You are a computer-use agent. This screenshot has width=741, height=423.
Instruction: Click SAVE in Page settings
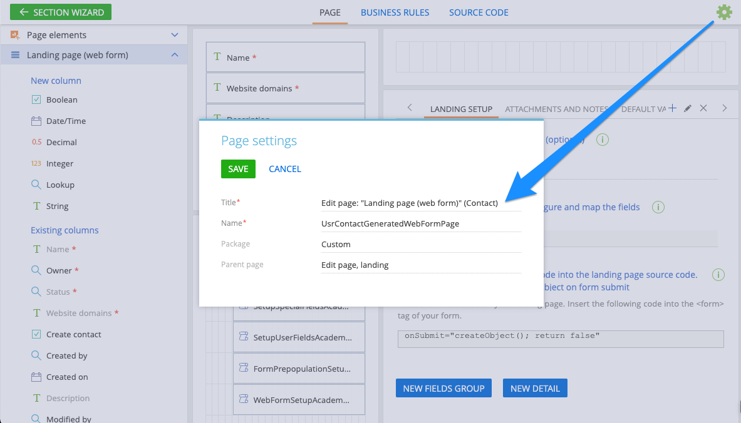point(238,169)
